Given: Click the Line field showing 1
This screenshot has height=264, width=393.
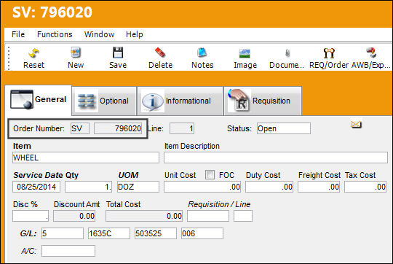Looking at the screenshot, I should tap(182, 128).
